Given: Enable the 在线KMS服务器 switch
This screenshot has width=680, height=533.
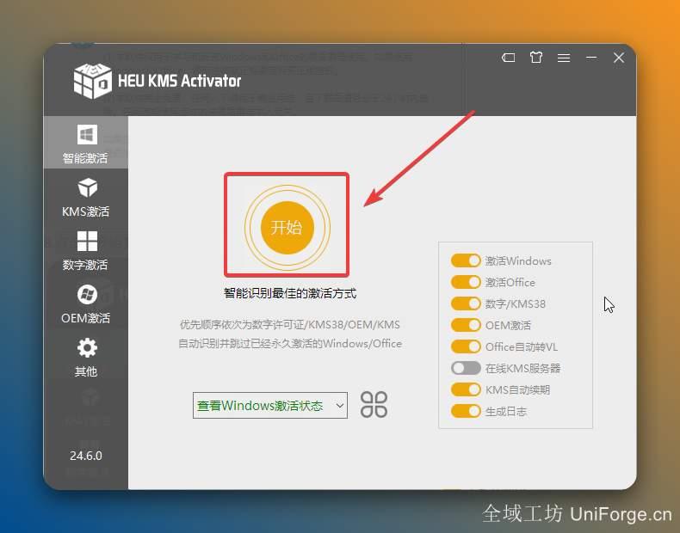Looking at the screenshot, I should 466,368.
